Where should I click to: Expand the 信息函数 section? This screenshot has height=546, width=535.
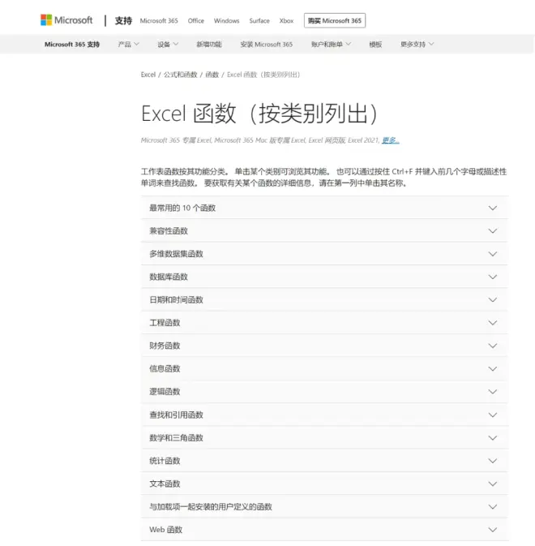tap(324, 369)
